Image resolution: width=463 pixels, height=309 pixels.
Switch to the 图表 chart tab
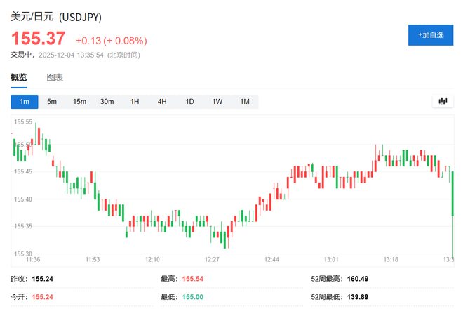(x=55, y=77)
